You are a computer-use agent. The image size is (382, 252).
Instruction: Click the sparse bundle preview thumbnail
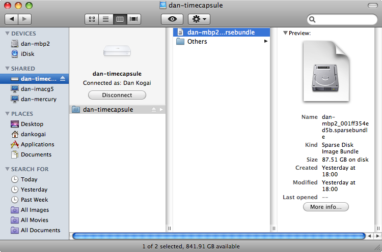point(326,71)
